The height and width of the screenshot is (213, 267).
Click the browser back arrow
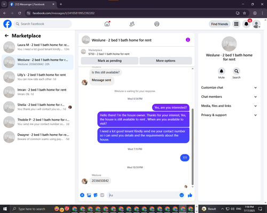tap(5, 13)
